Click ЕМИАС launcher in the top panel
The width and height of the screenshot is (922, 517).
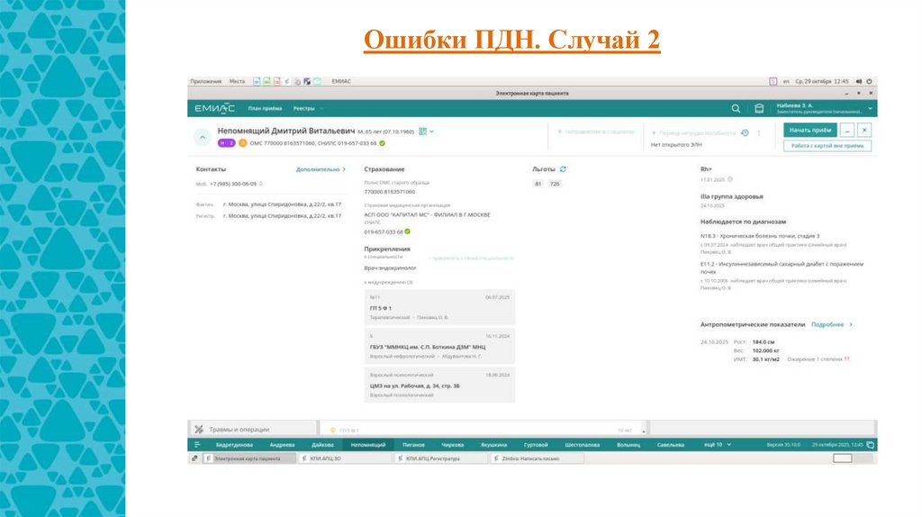(341, 81)
